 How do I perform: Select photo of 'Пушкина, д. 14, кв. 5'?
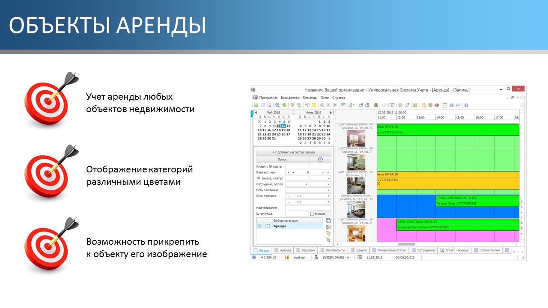click(356, 138)
